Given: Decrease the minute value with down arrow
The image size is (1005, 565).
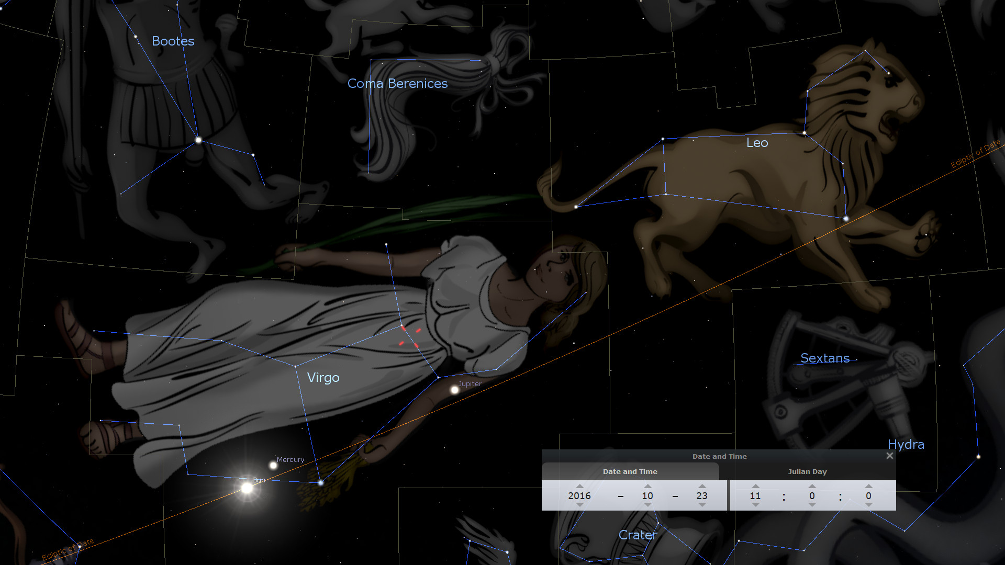Looking at the screenshot, I should [x=812, y=505].
